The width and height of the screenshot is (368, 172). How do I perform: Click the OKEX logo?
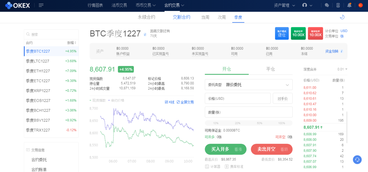18,5
